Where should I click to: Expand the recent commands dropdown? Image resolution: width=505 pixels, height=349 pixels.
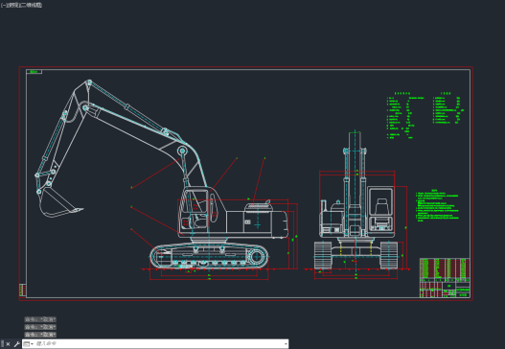click(x=29, y=344)
